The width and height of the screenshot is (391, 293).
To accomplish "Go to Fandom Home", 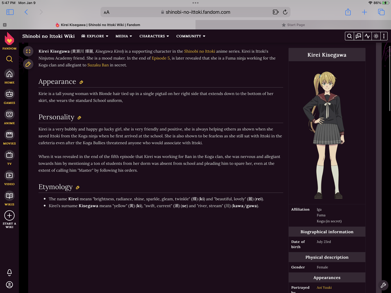I will [x=9, y=77].
